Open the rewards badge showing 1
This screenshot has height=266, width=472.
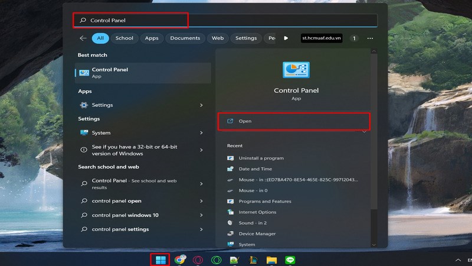pyautogui.click(x=354, y=38)
